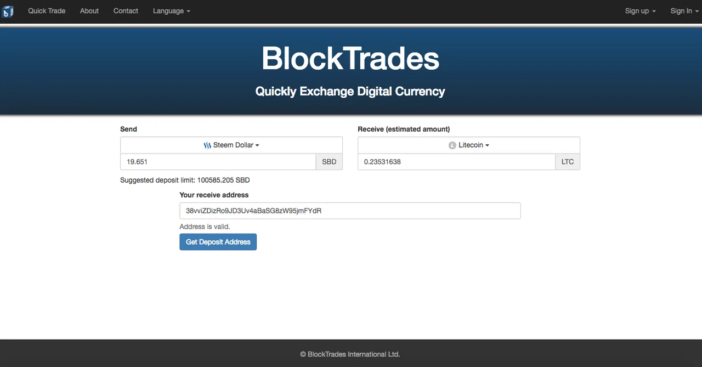Open the Sign In dropdown
Viewport: 702px width, 367px height.
(x=684, y=11)
